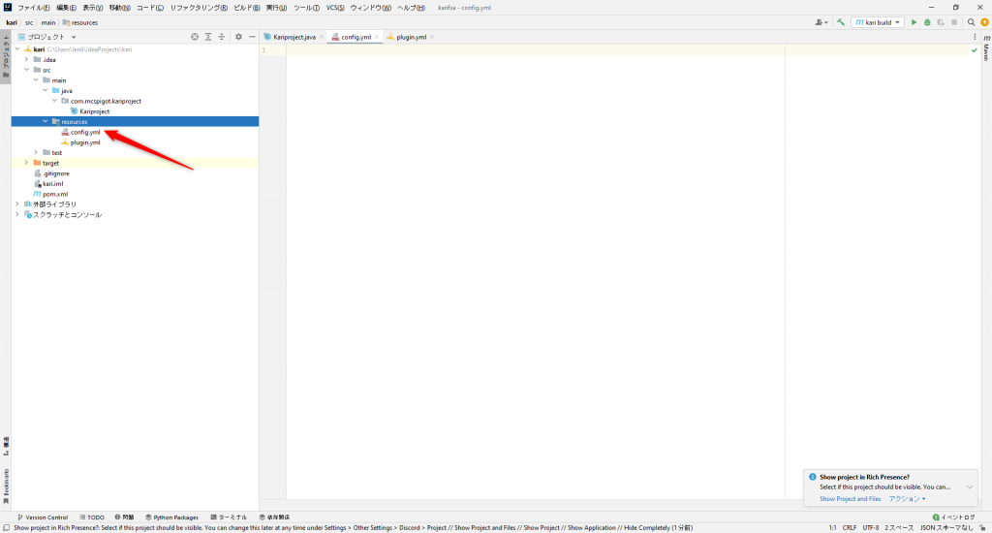The height and width of the screenshot is (533, 992).
Task: Expand the target folder
Action: [x=27, y=163]
